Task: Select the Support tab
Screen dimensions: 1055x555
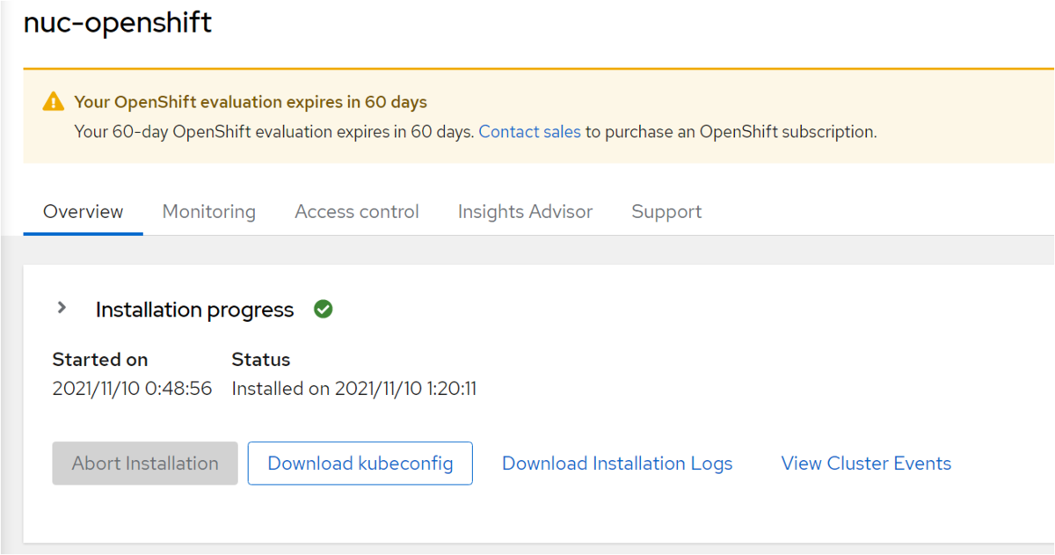Action: click(666, 212)
